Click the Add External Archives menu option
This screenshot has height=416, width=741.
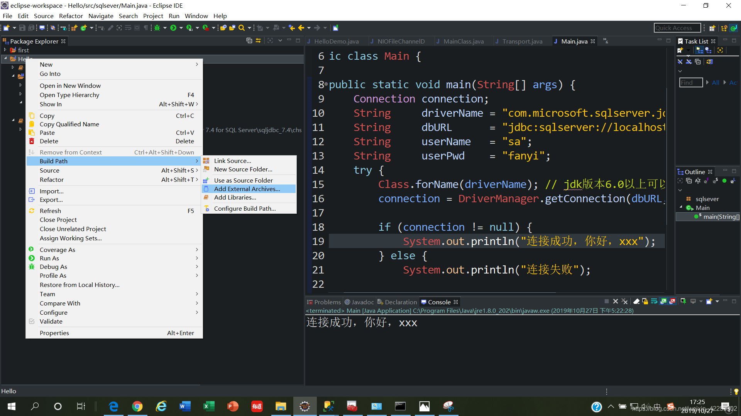247,189
